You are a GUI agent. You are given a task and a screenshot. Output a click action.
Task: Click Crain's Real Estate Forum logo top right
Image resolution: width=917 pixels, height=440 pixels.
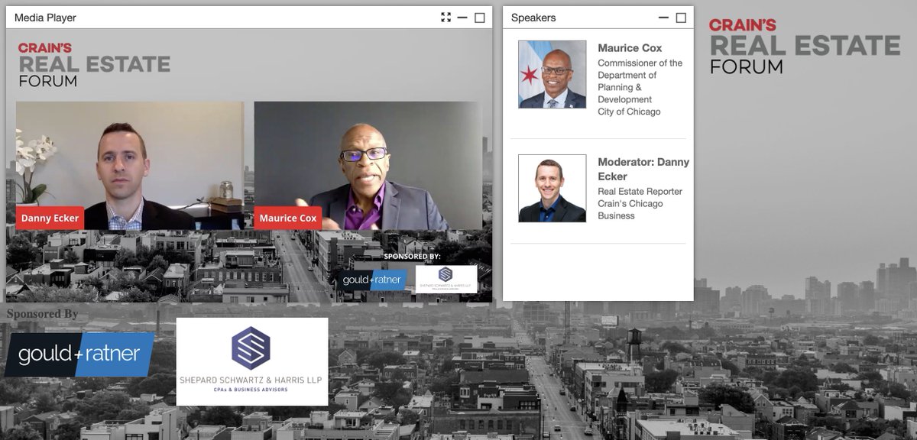coord(805,47)
